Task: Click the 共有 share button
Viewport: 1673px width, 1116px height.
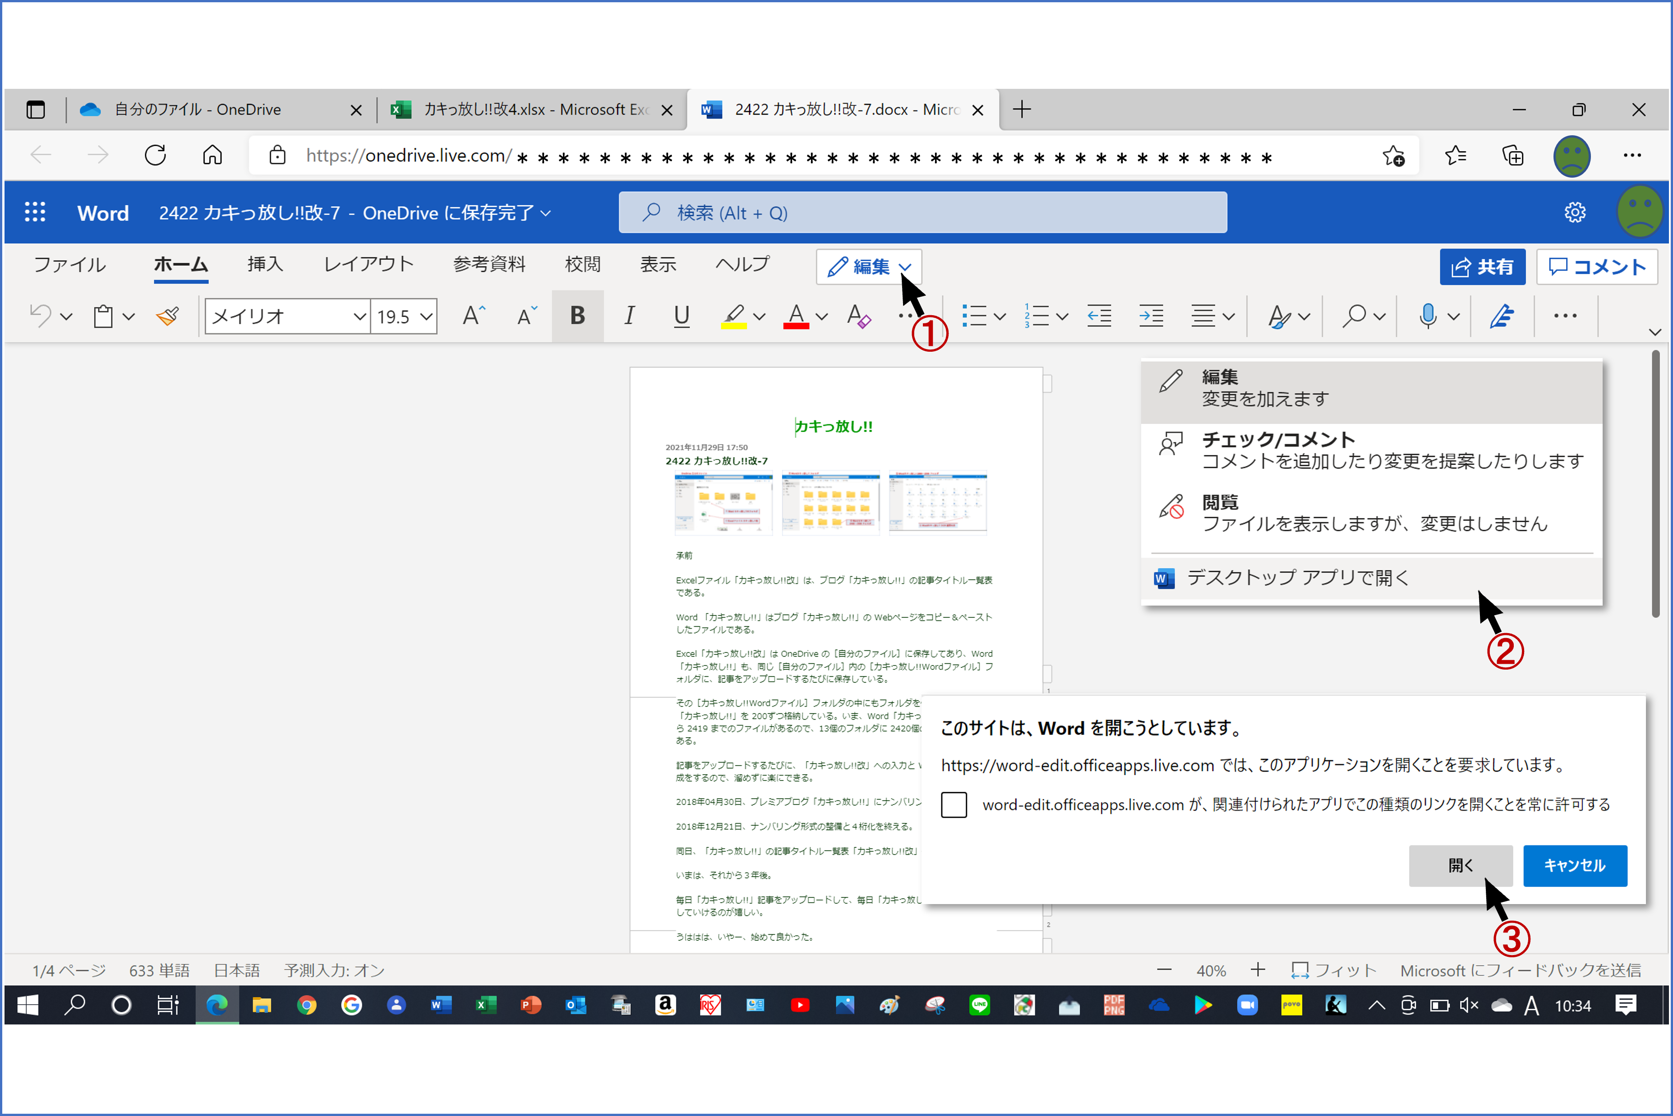Action: tap(1482, 267)
